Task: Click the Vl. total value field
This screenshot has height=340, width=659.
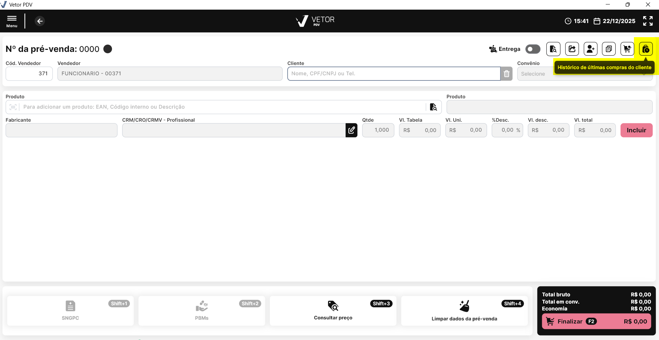Action: tap(595, 130)
